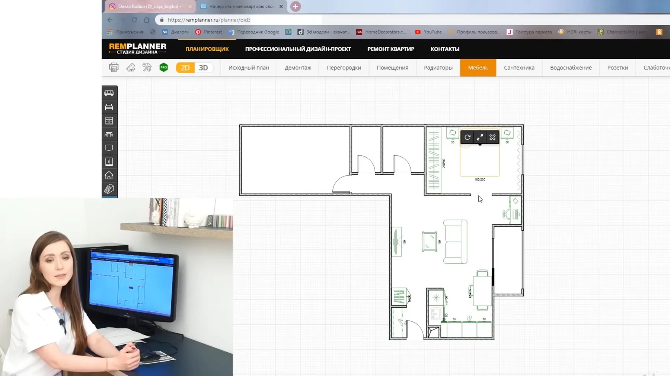Screen dimensions: 670x376
Task: Open the Демонтаж tab
Action: [x=298, y=68]
